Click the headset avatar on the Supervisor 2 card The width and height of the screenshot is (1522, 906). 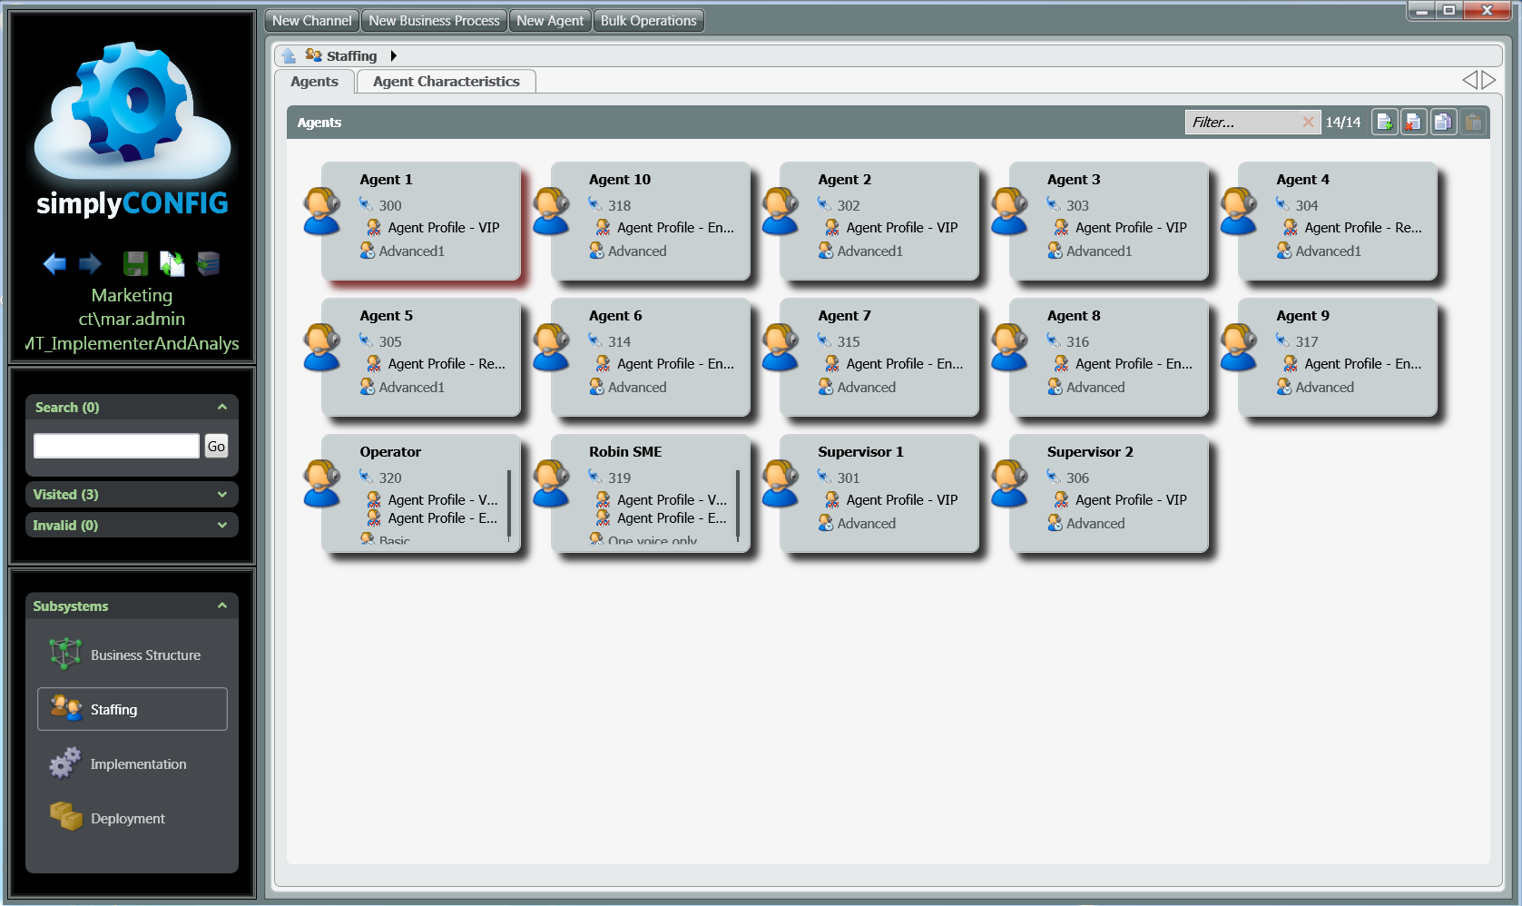[1009, 484]
